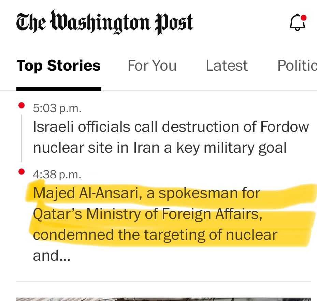Click the live update dot beside 4:38 p.m.
317x301 pixels.
point(21,172)
